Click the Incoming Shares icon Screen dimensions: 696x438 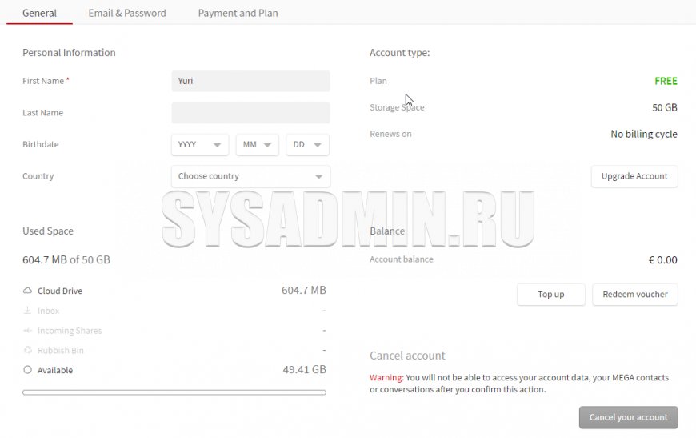[x=27, y=331]
